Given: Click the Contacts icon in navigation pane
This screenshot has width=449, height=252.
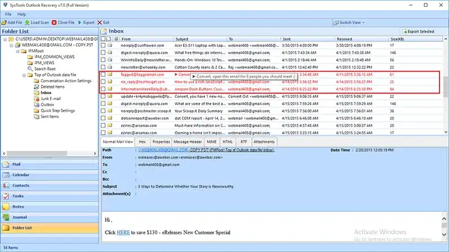Looking at the screenshot, I should click(6, 185).
